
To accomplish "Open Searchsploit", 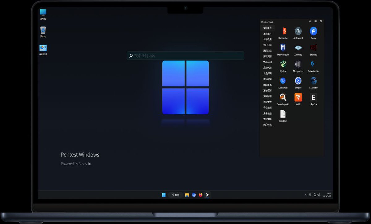I will tap(283, 99).
